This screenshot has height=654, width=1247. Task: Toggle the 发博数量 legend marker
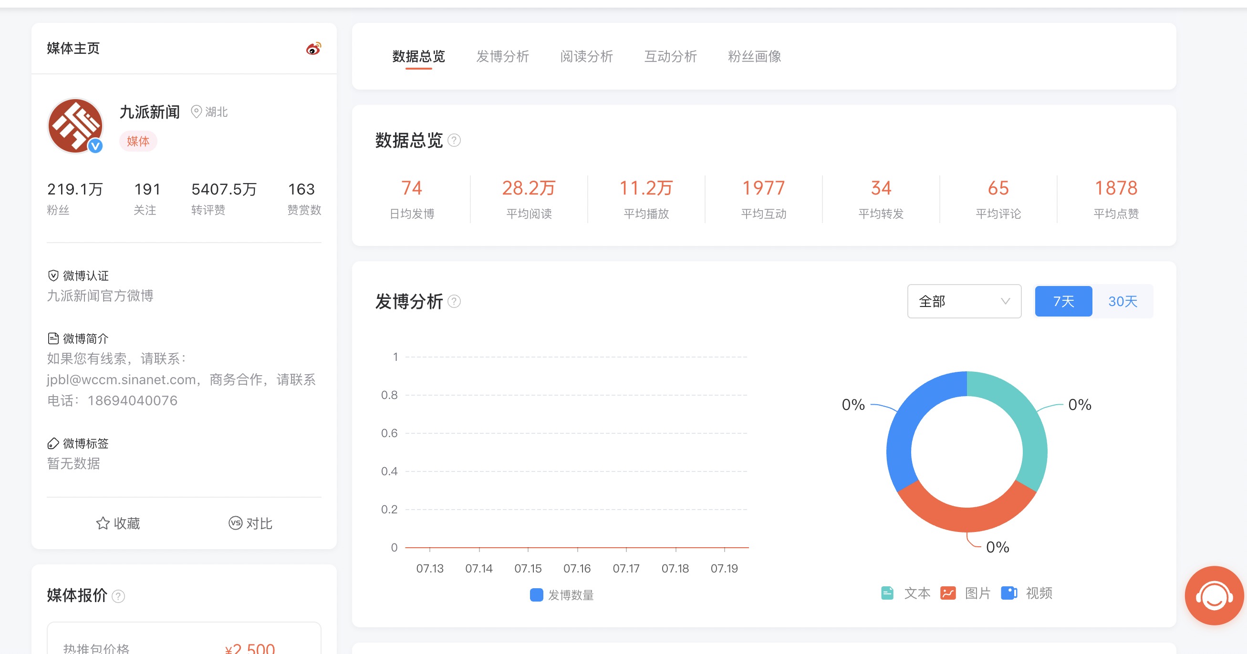click(x=537, y=595)
